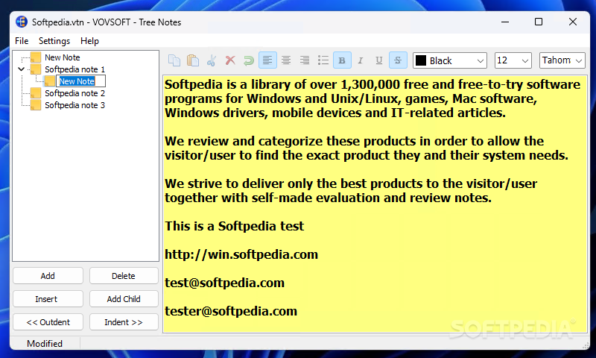Open the File menu
This screenshot has height=358, width=596.
(x=22, y=41)
